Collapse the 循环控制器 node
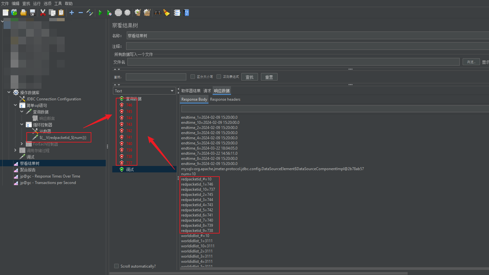The width and height of the screenshot is (489, 275). point(22,124)
